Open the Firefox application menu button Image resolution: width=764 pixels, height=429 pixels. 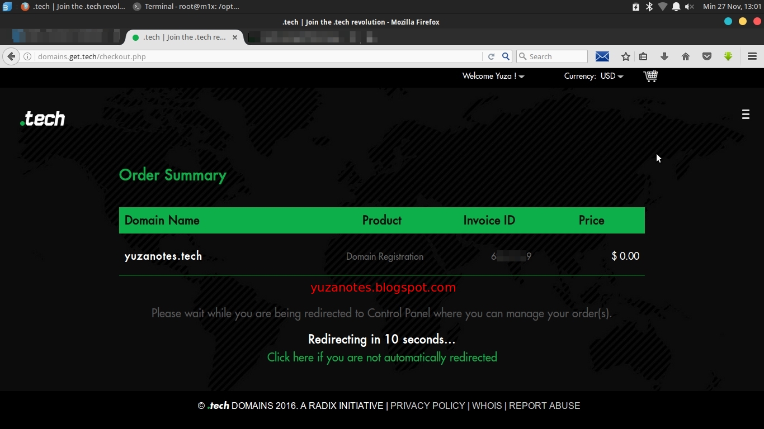(x=752, y=56)
